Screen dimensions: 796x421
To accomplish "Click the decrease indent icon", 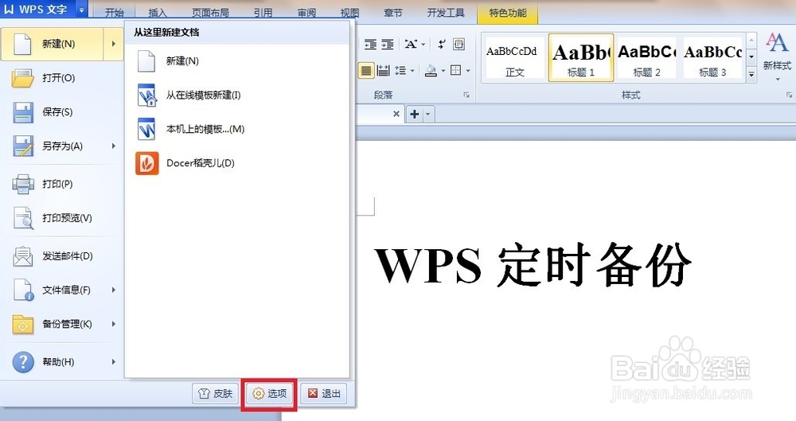I will pos(371,45).
